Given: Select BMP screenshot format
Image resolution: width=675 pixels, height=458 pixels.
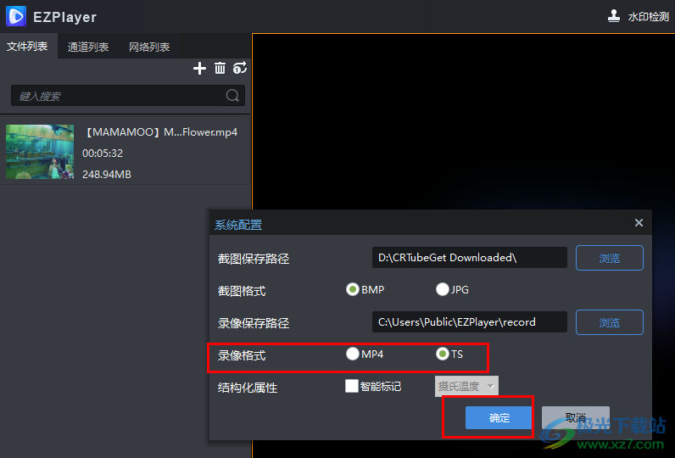Looking at the screenshot, I should point(353,289).
